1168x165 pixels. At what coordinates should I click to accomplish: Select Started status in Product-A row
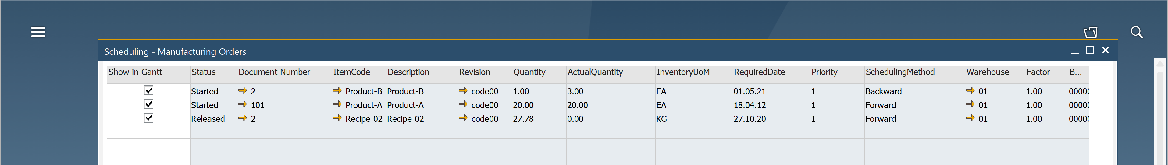point(214,105)
